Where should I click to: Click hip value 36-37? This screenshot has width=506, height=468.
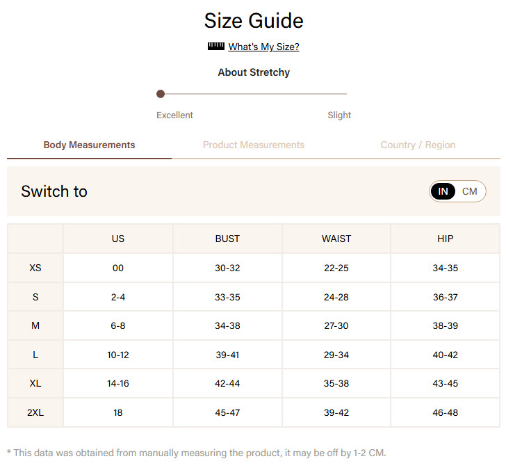446,297
